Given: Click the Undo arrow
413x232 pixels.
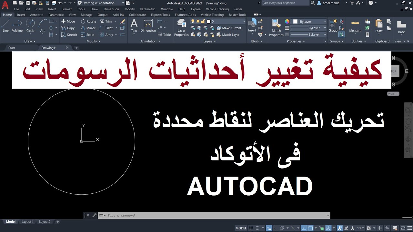Looking at the screenshot, I should pos(60,3).
